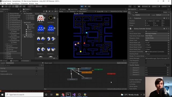Collapse the Transform component foldout
Screen dimensions: 172x97
click(x=128, y=18)
